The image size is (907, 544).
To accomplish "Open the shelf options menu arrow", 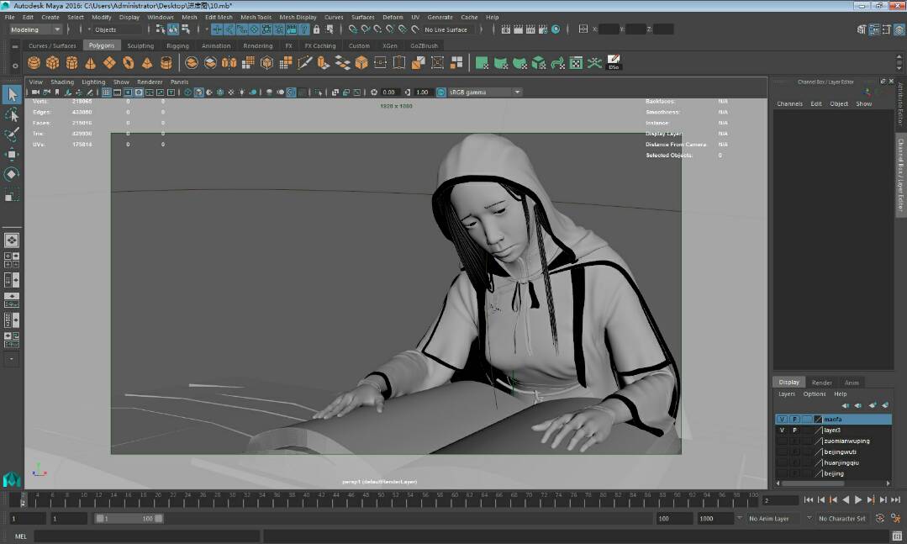I will (15, 66).
